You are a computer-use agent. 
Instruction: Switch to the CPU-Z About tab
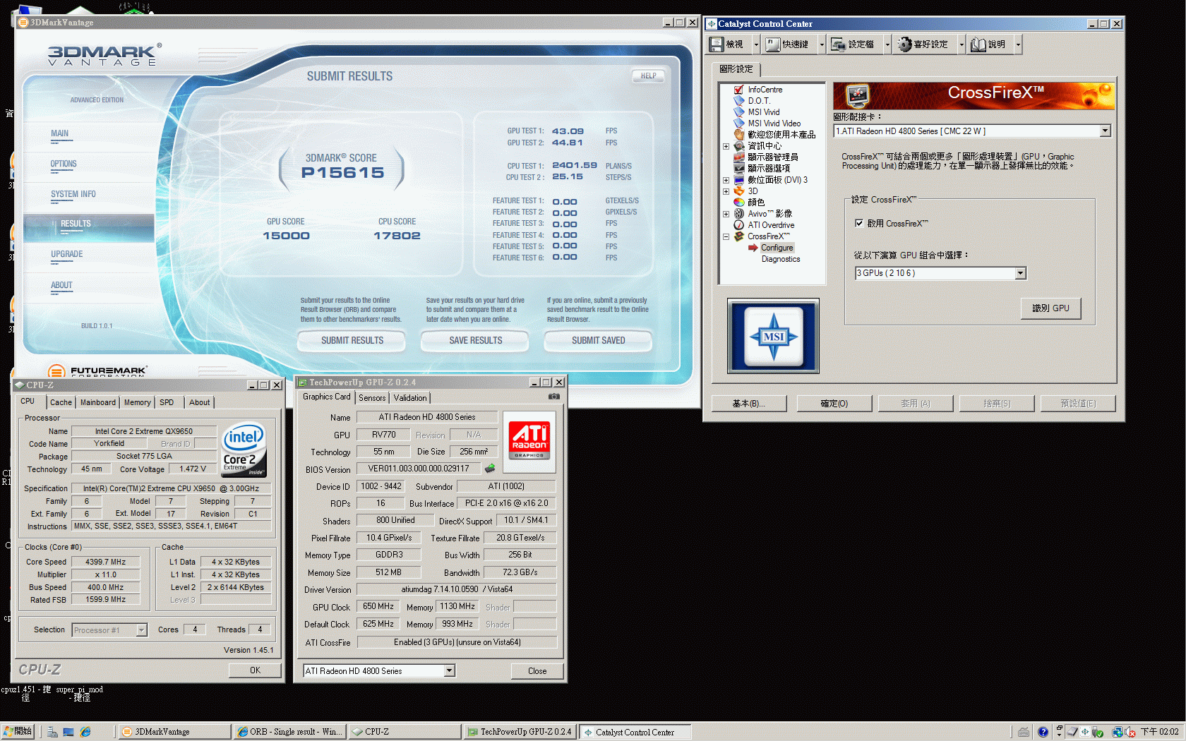click(199, 402)
